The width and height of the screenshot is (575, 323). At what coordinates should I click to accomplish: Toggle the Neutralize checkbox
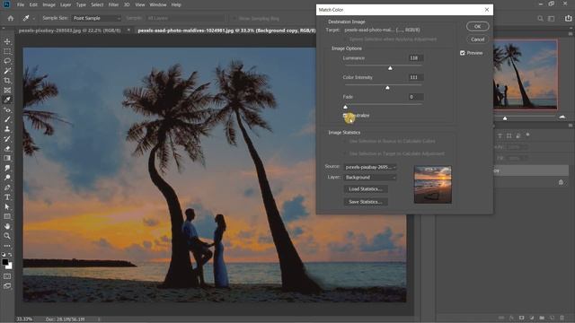click(x=345, y=116)
